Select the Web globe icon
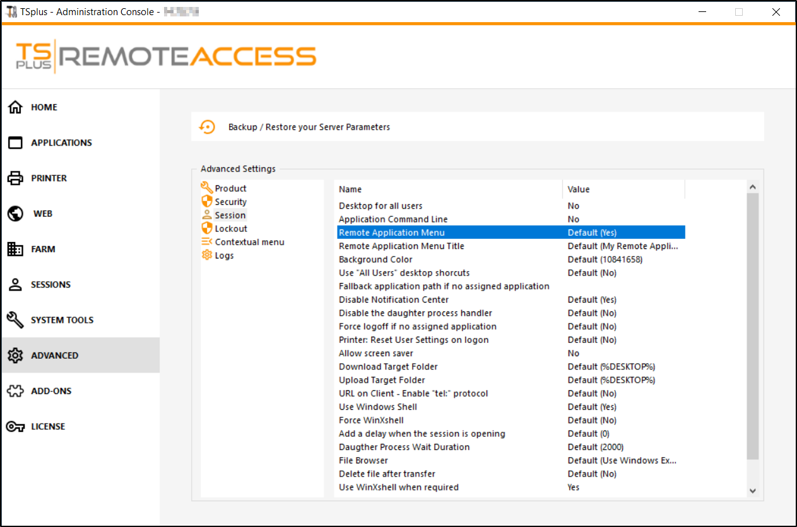The image size is (797, 527). pos(15,214)
